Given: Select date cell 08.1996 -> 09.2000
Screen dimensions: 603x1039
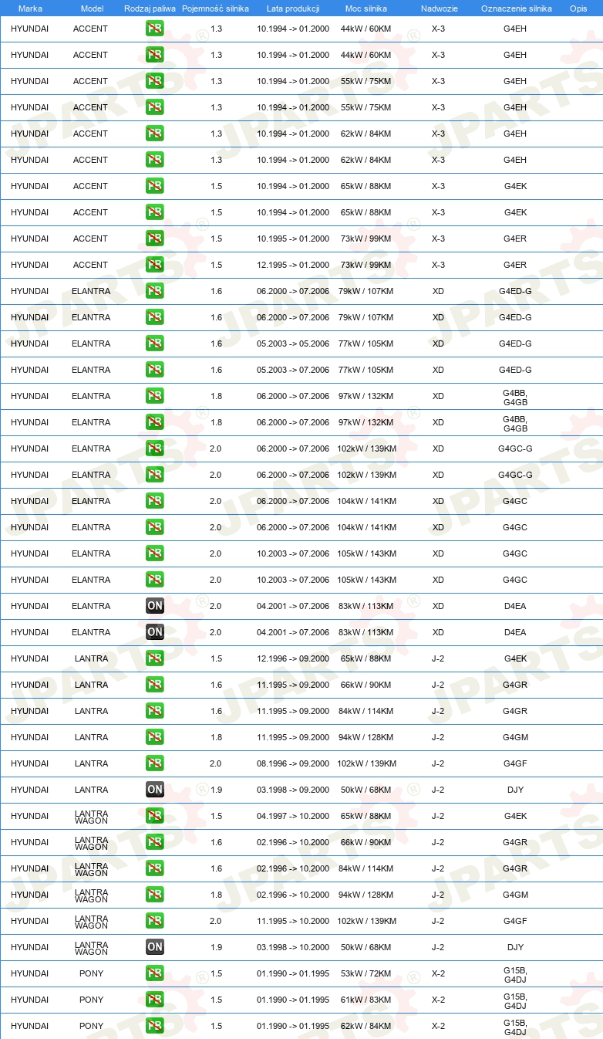Looking at the screenshot, I should click(x=293, y=763).
